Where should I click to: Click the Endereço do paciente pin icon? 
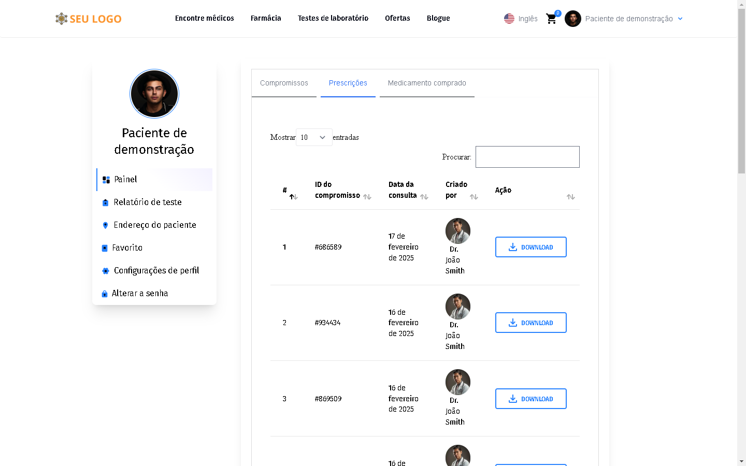tap(106, 225)
